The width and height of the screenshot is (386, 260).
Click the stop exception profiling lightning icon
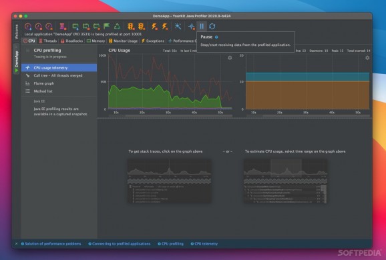(154, 26)
